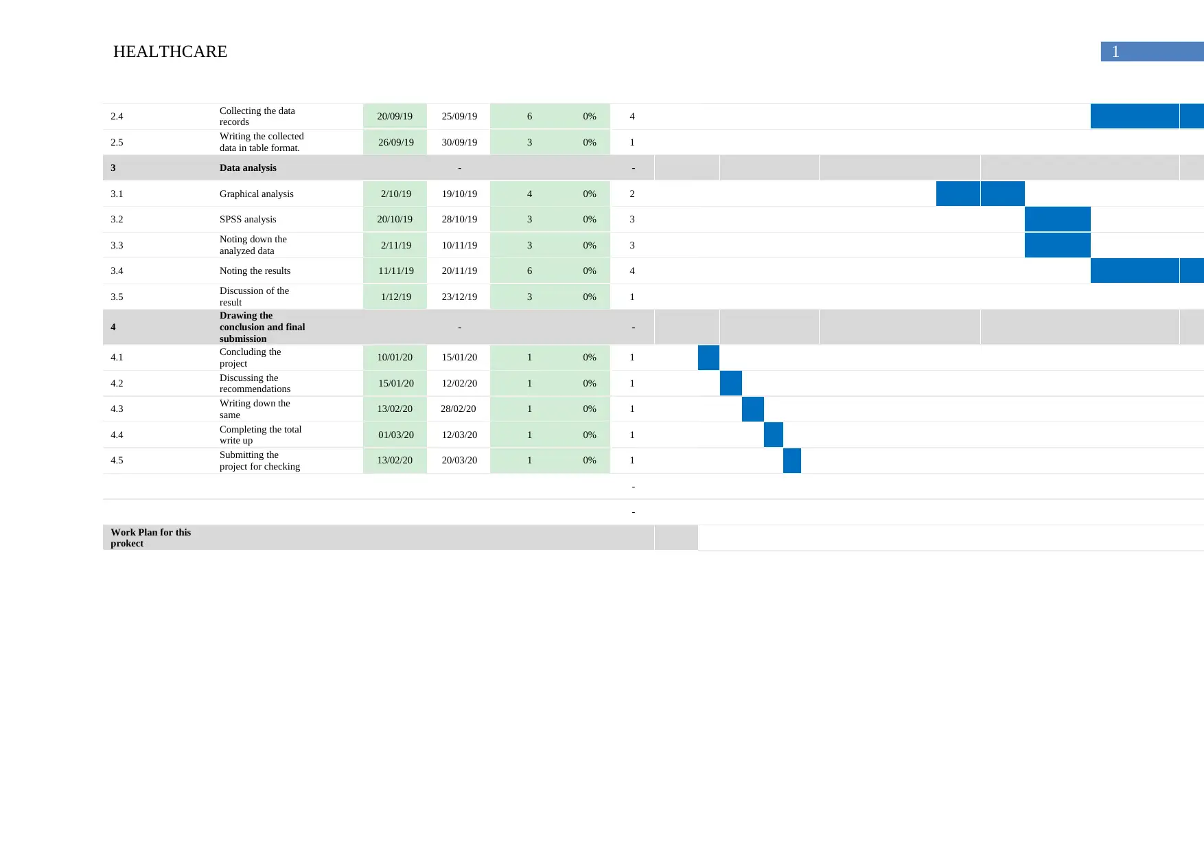The width and height of the screenshot is (1204, 852).
Task: Click Gantt bar for Writing down the same
Action: (753, 409)
